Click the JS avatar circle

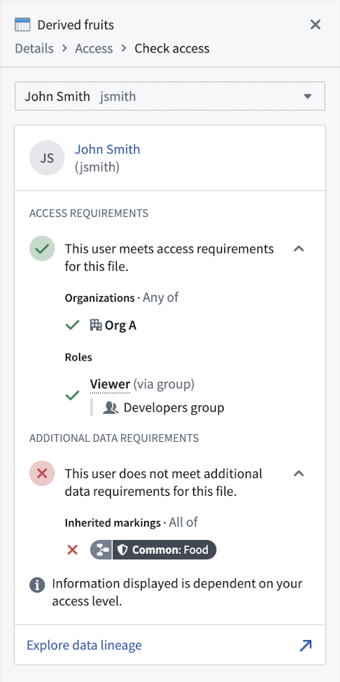click(47, 158)
